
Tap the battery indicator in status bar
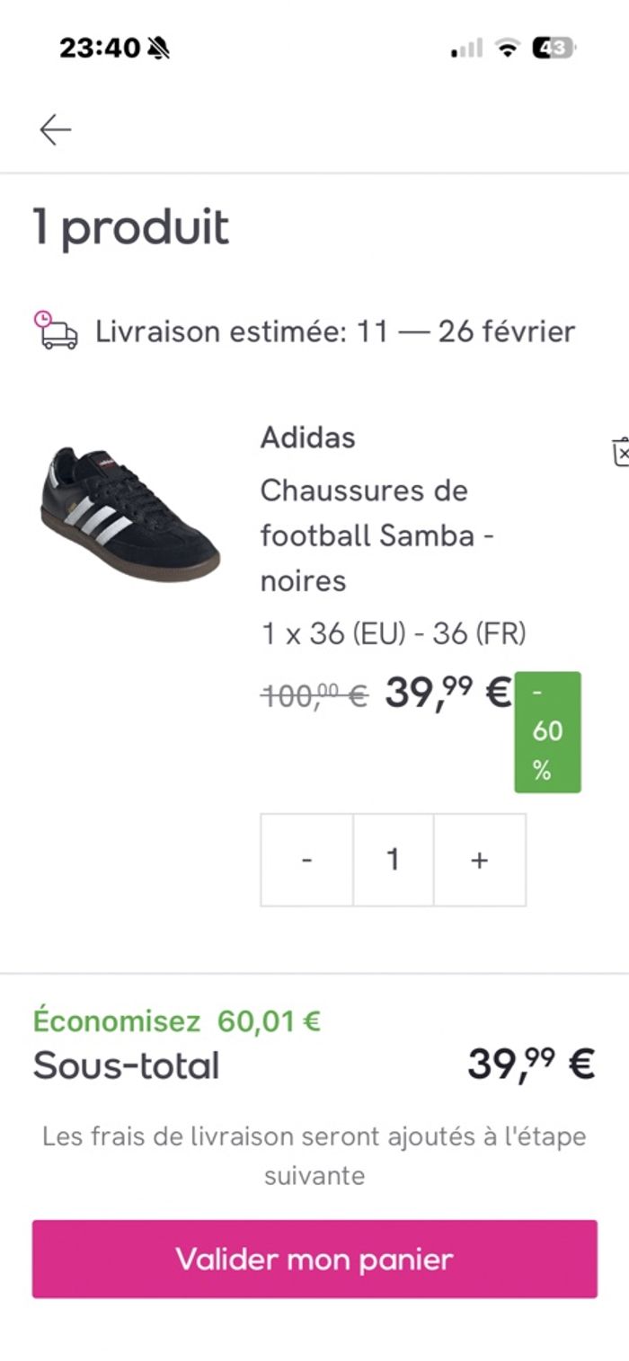coord(554,49)
